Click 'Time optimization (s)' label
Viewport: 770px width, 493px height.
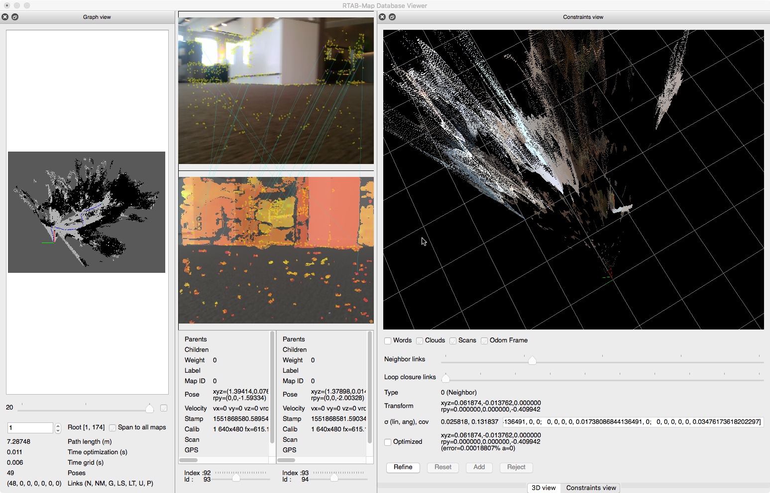pos(98,452)
